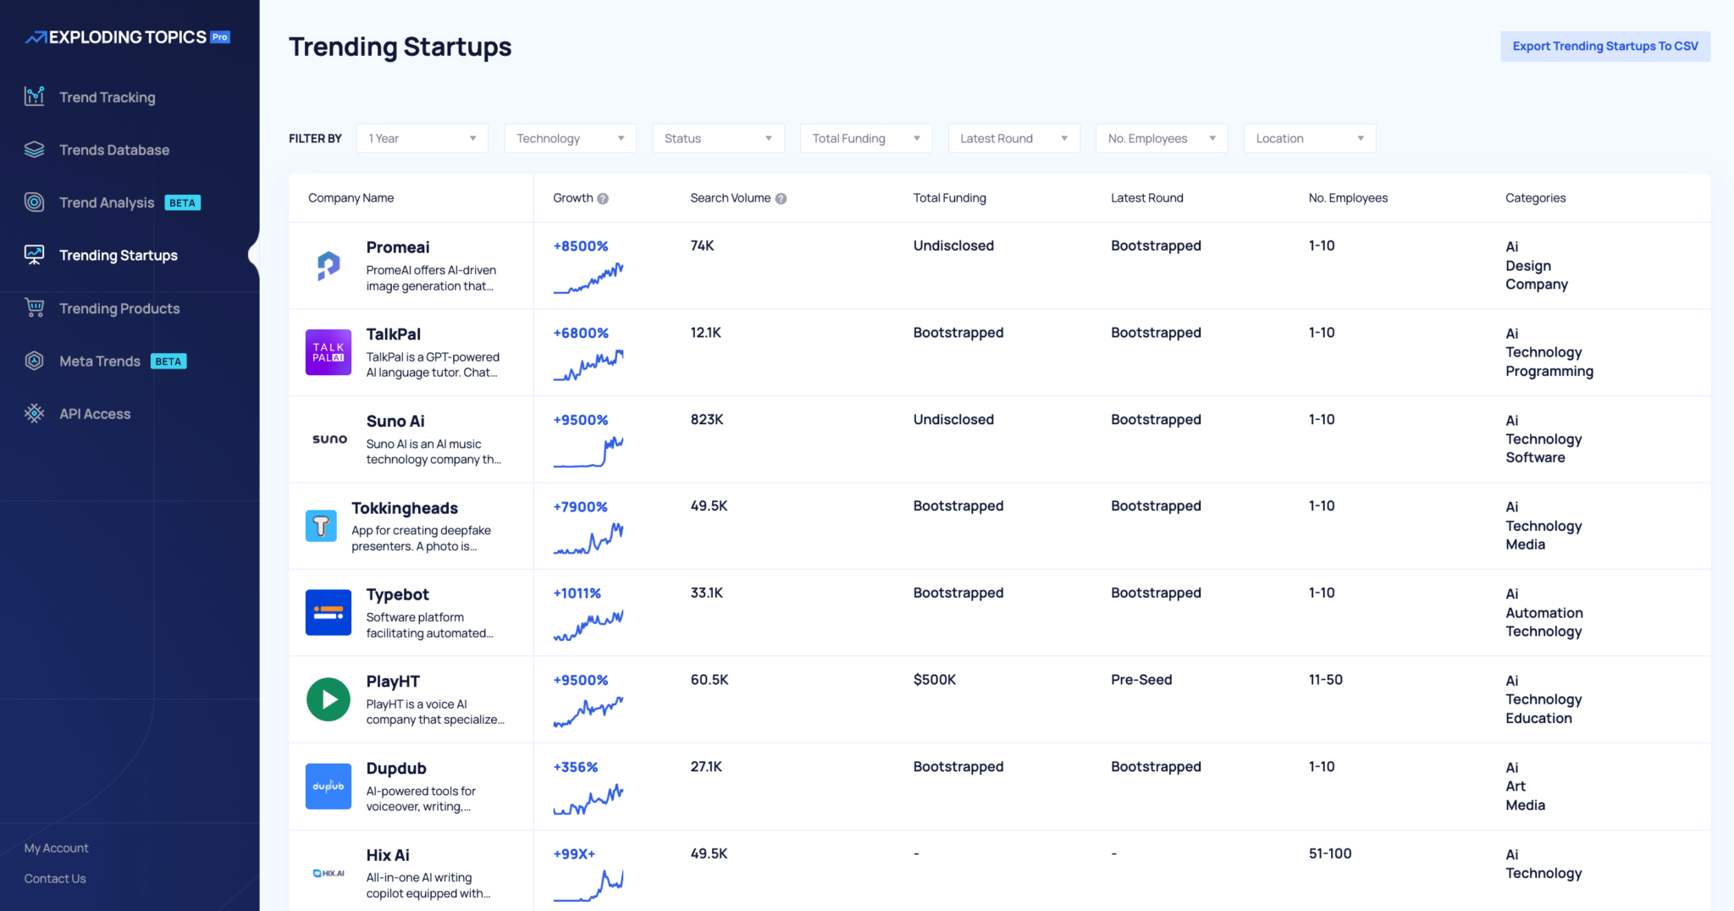Click the Trends Database layers icon

(34, 150)
